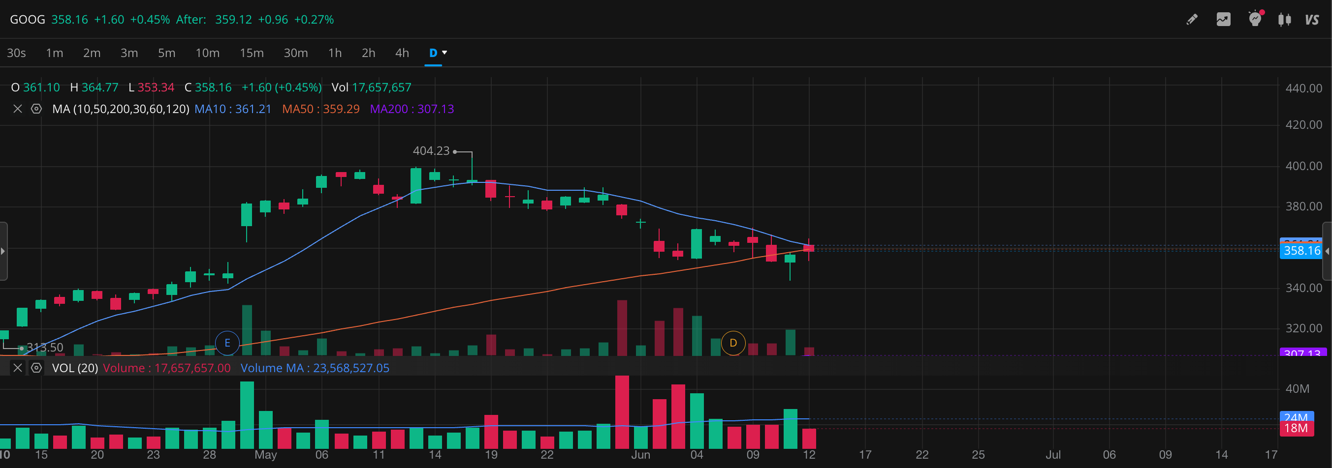Click the dividend D marker on chart

[733, 343]
